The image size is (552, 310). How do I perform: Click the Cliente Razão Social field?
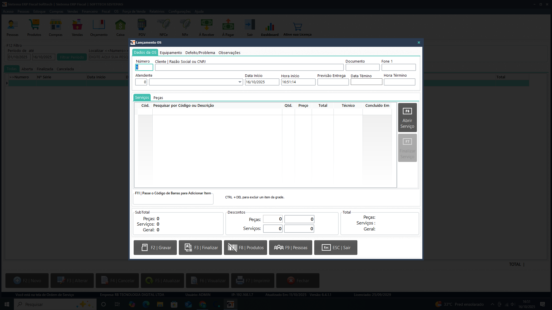click(249, 67)
